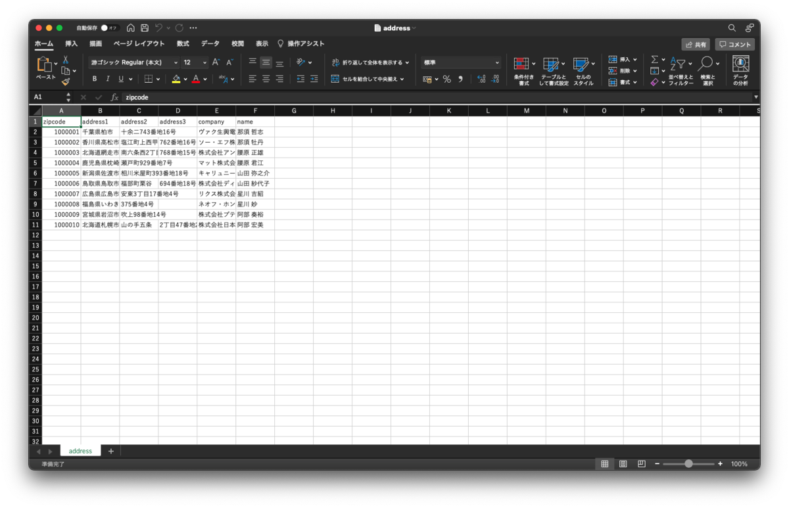The width and height of the screenshot is (789, 508).
Task: Toggle Bold formatting
Action: click(x=94, y=79)
